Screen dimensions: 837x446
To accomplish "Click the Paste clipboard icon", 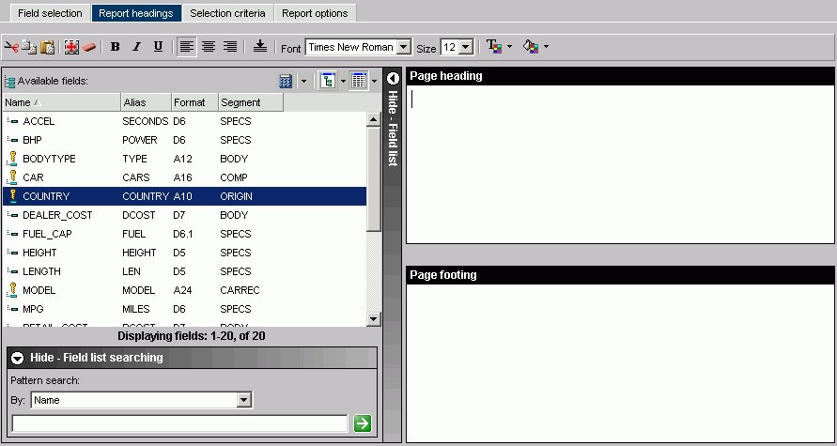I will point(47,47).
